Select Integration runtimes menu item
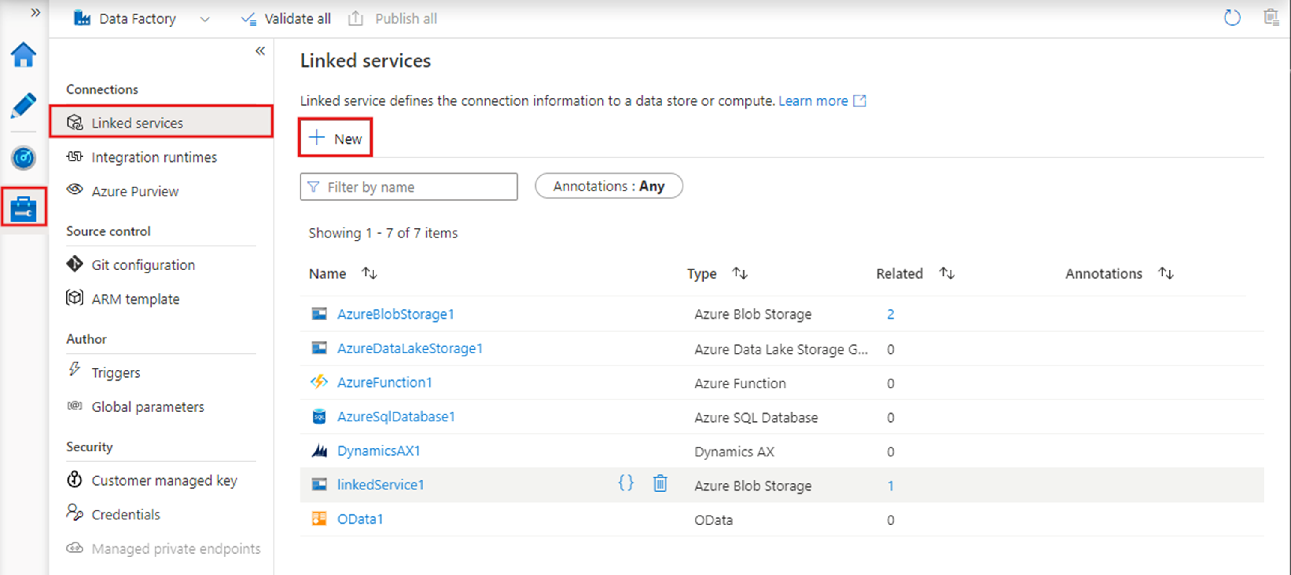Screen dimensions: 1291x575 click(154, 157)
